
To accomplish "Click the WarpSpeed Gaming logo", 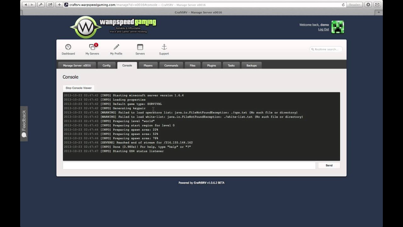I will pyautogui.click(x=113, y=27).
